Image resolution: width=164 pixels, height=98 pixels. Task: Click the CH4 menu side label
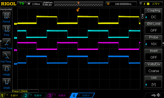[x=143, y=16]
